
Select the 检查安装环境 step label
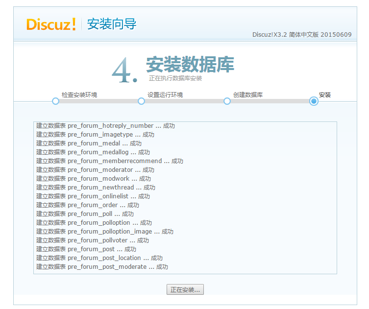(x=79, y=95)
